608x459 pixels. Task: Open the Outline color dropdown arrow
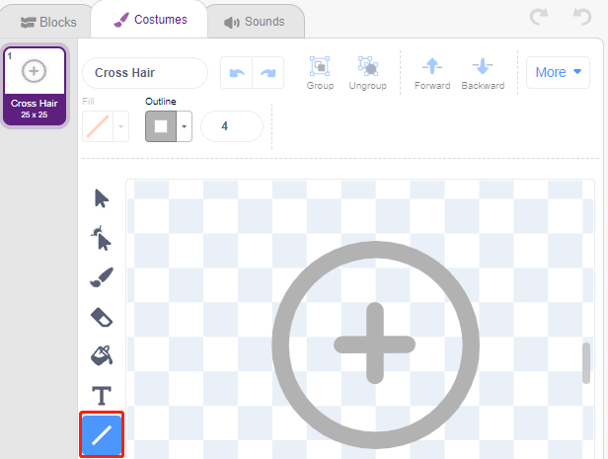click(185, 126)
